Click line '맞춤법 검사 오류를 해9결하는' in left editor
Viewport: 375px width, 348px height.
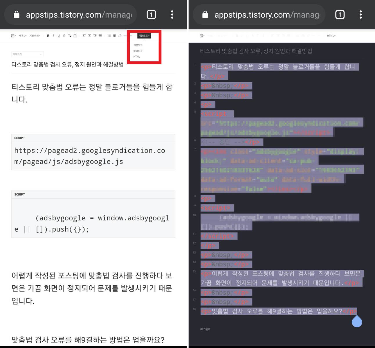[x=88, y=340]
